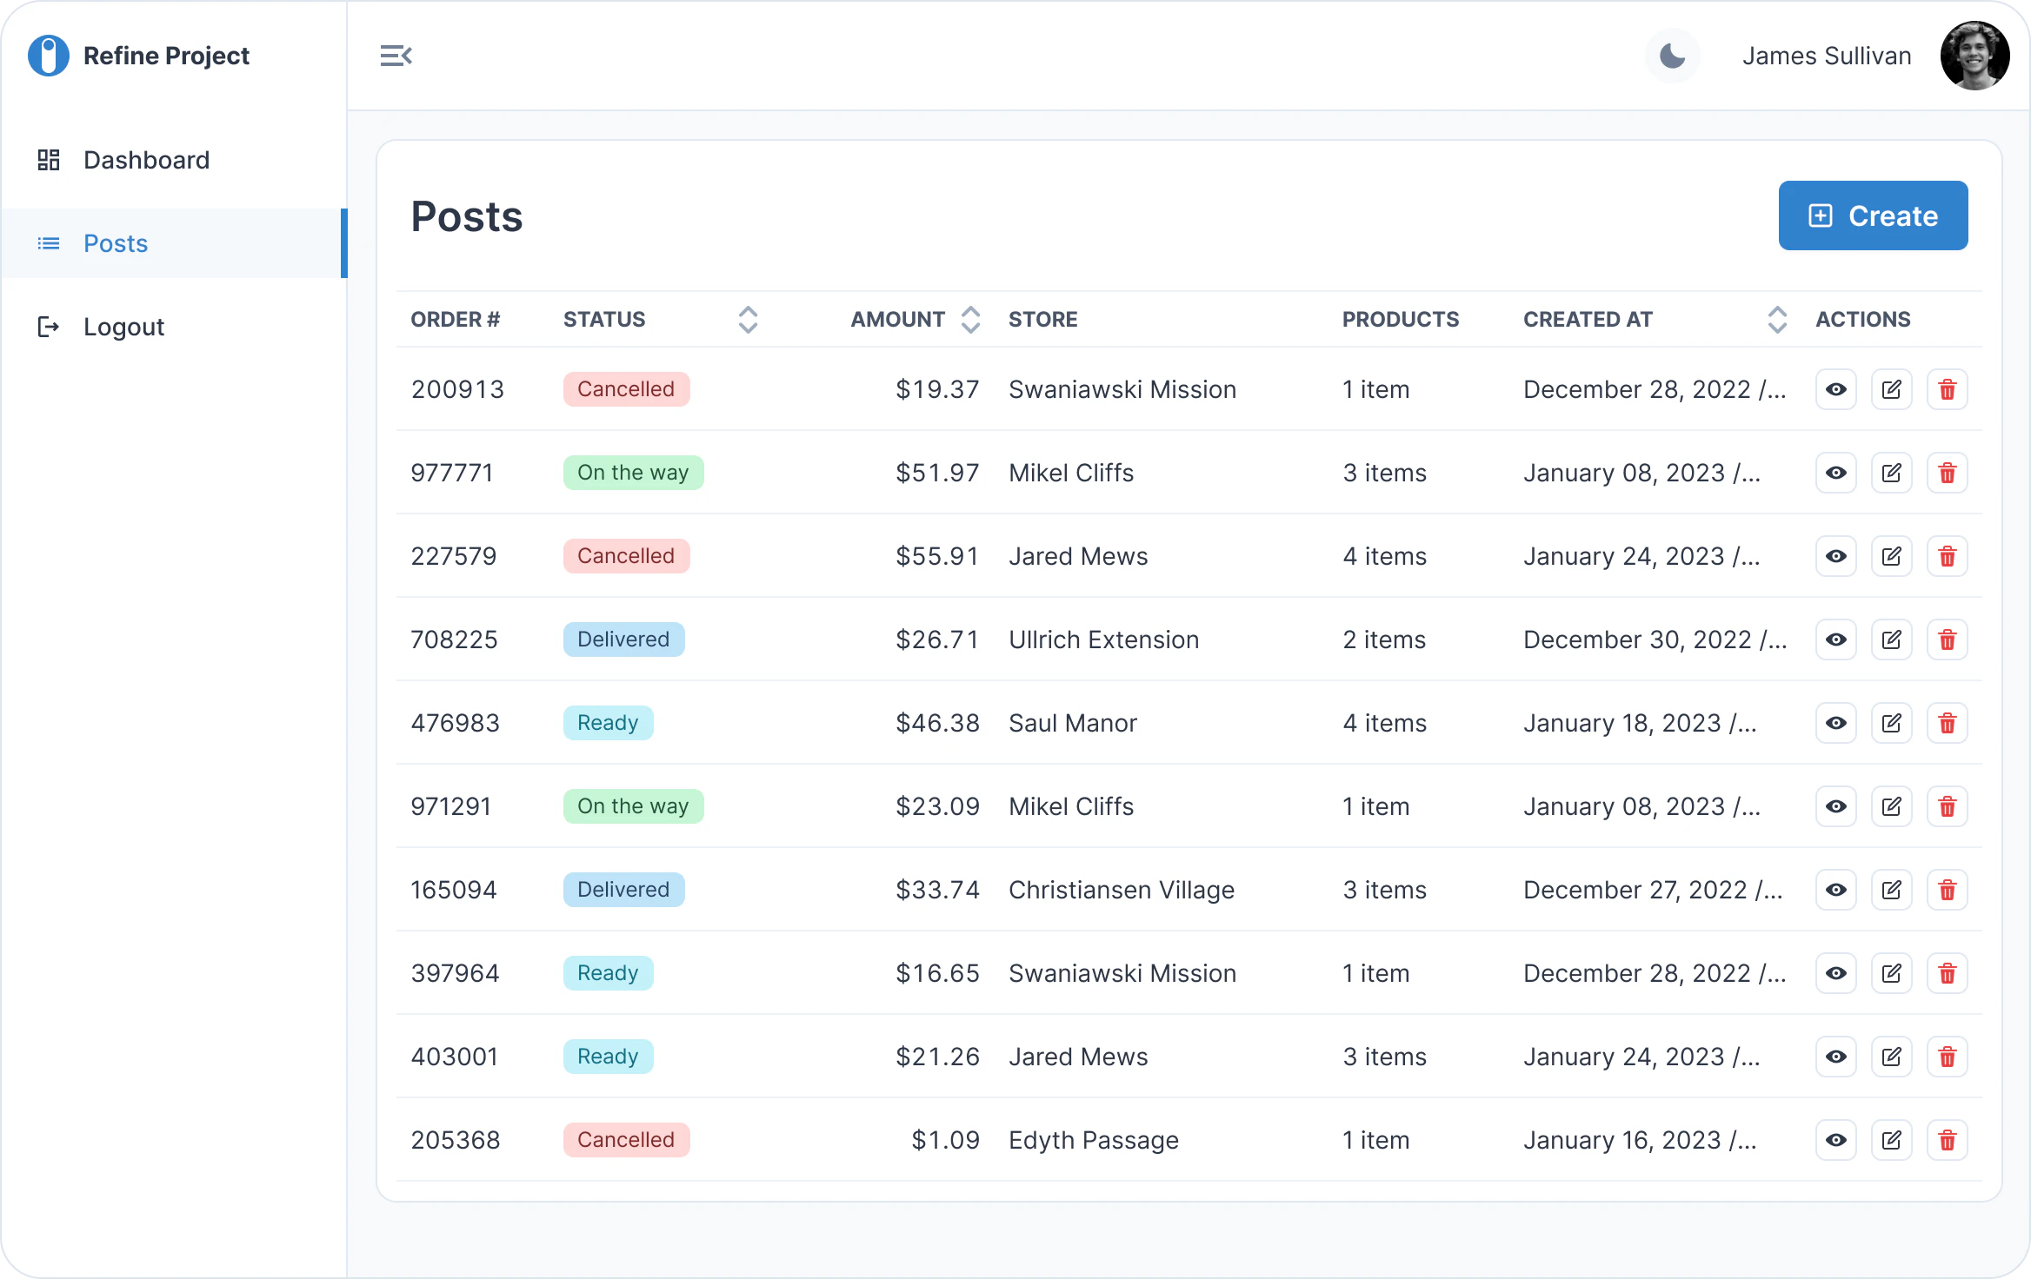Screen dimensions: 2031x1279
Task: Sort the Status column with its chevrons
Action: point(748,319)
